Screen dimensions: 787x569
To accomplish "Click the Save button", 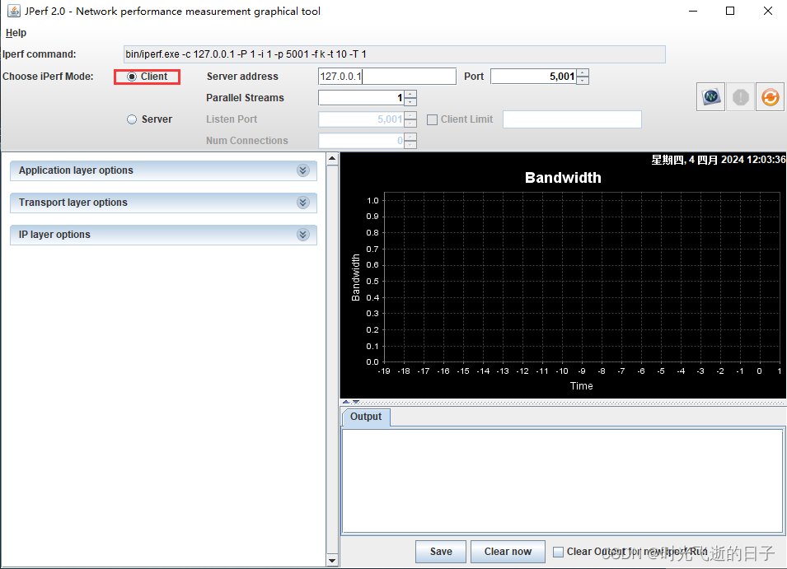I will (x=441, y=552).
